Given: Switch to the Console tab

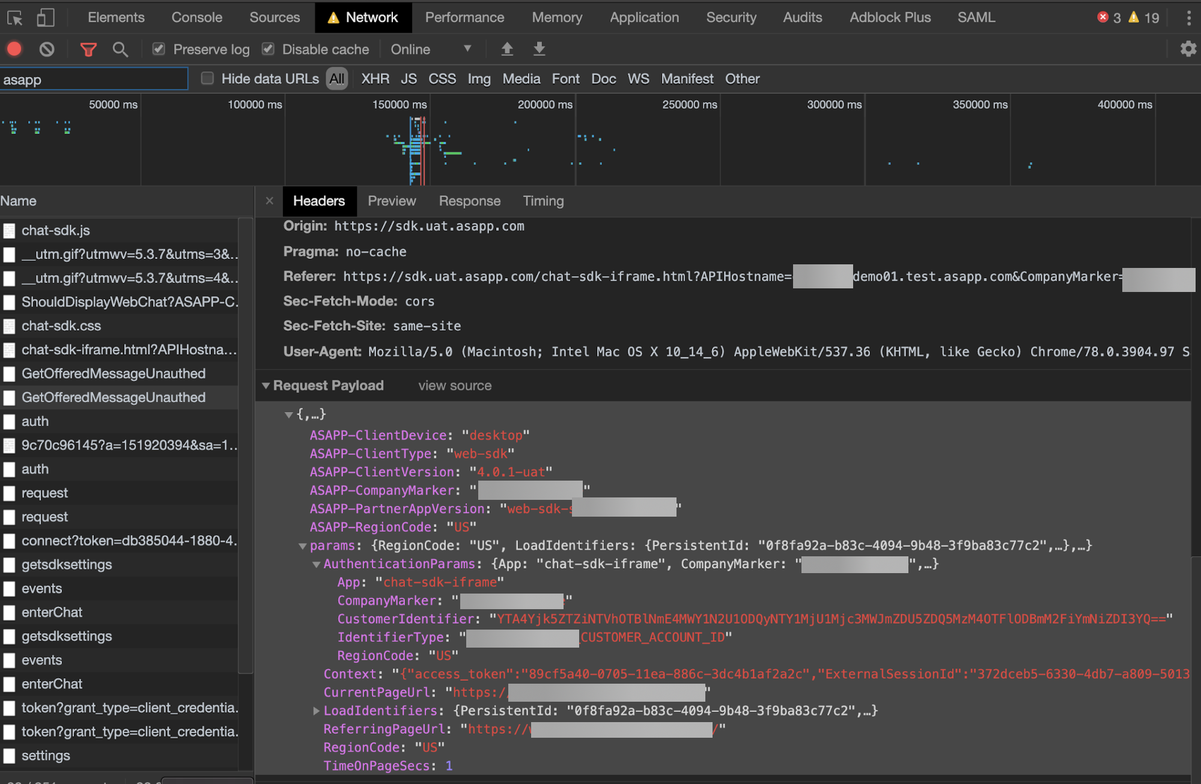Looking at the screenshot, I should click(x=196, y=17).
